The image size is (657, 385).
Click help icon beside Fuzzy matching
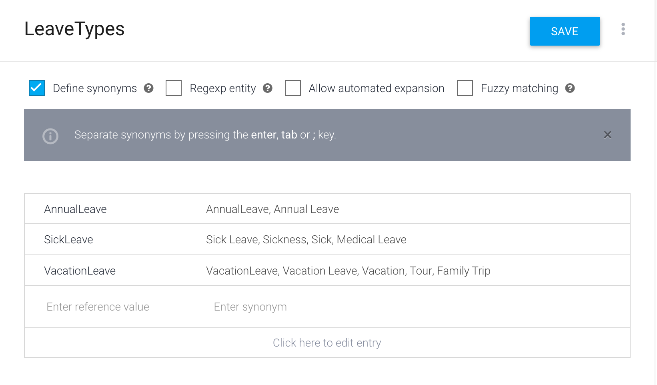(570, 88)
